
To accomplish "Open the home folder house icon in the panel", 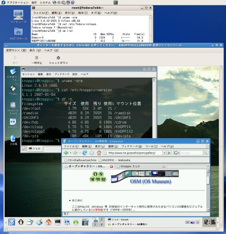I will point(49,222).
